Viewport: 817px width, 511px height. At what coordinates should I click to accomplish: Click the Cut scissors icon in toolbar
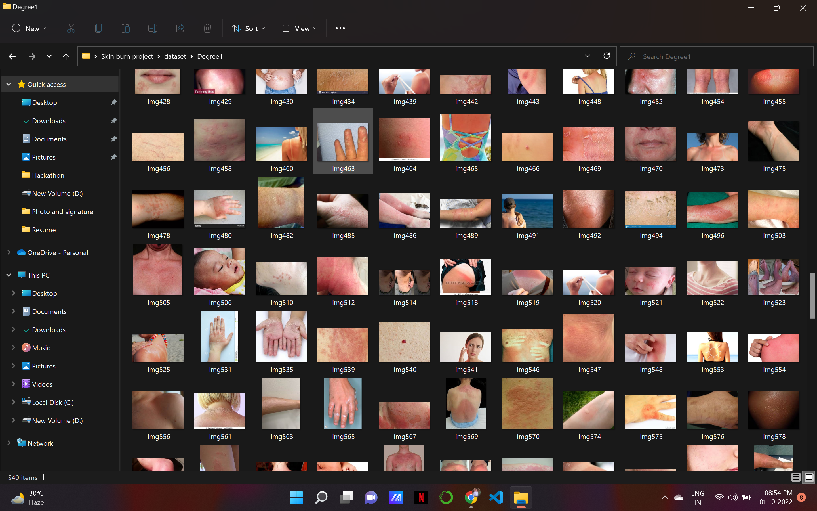point(71,28)
